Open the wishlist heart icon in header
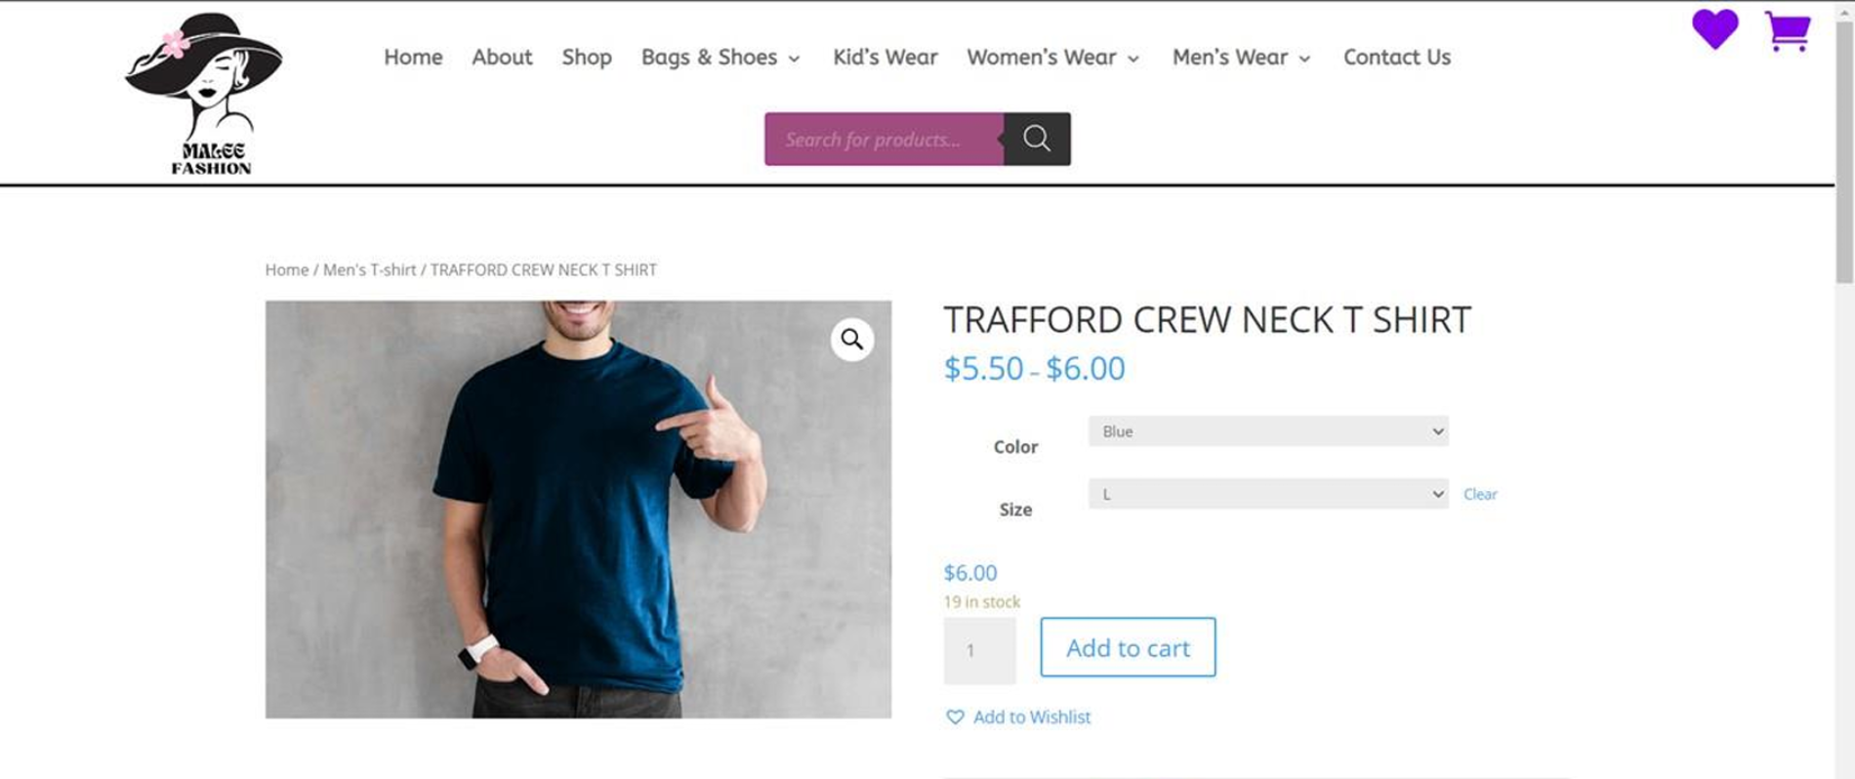This screenshot has width=1855, height=779. [x=1715, y=30]
